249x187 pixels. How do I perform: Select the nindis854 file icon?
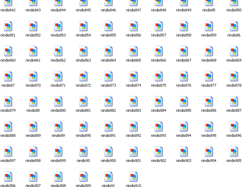pos(83,26)
